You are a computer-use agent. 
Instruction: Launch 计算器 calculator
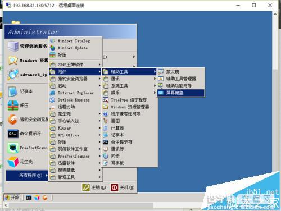[x=129, y=128]
